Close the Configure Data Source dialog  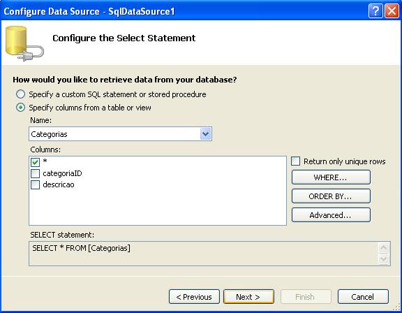pos(392,11)
